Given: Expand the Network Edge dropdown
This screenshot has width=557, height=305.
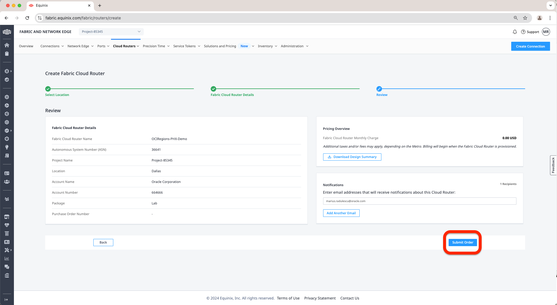Looking at the screenshot, I should [80, 46].
